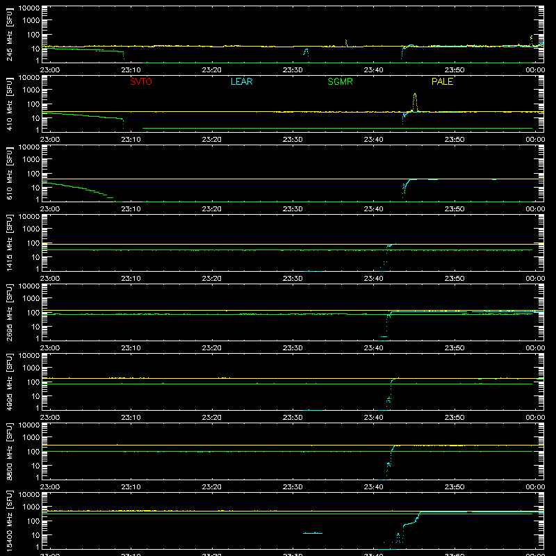The height and width of the screenshot is (556, 556).
Task: Click the 23:00 time label under the 8800 MHz plot
Action: click(x=50, y=487)
